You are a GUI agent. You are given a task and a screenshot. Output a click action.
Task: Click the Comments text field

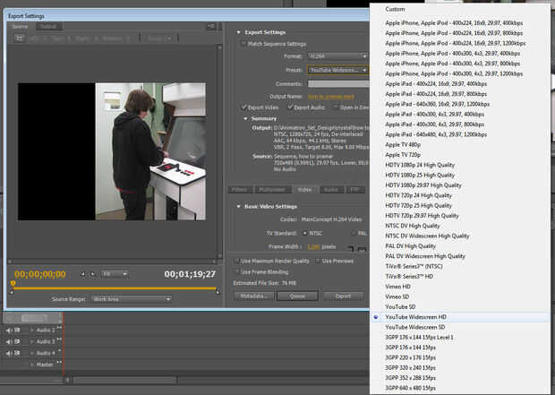(337, 82)
